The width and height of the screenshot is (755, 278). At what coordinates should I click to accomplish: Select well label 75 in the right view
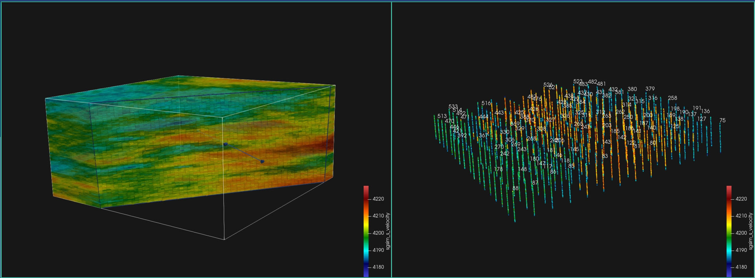pyautogui.click(x=722, y=120)
